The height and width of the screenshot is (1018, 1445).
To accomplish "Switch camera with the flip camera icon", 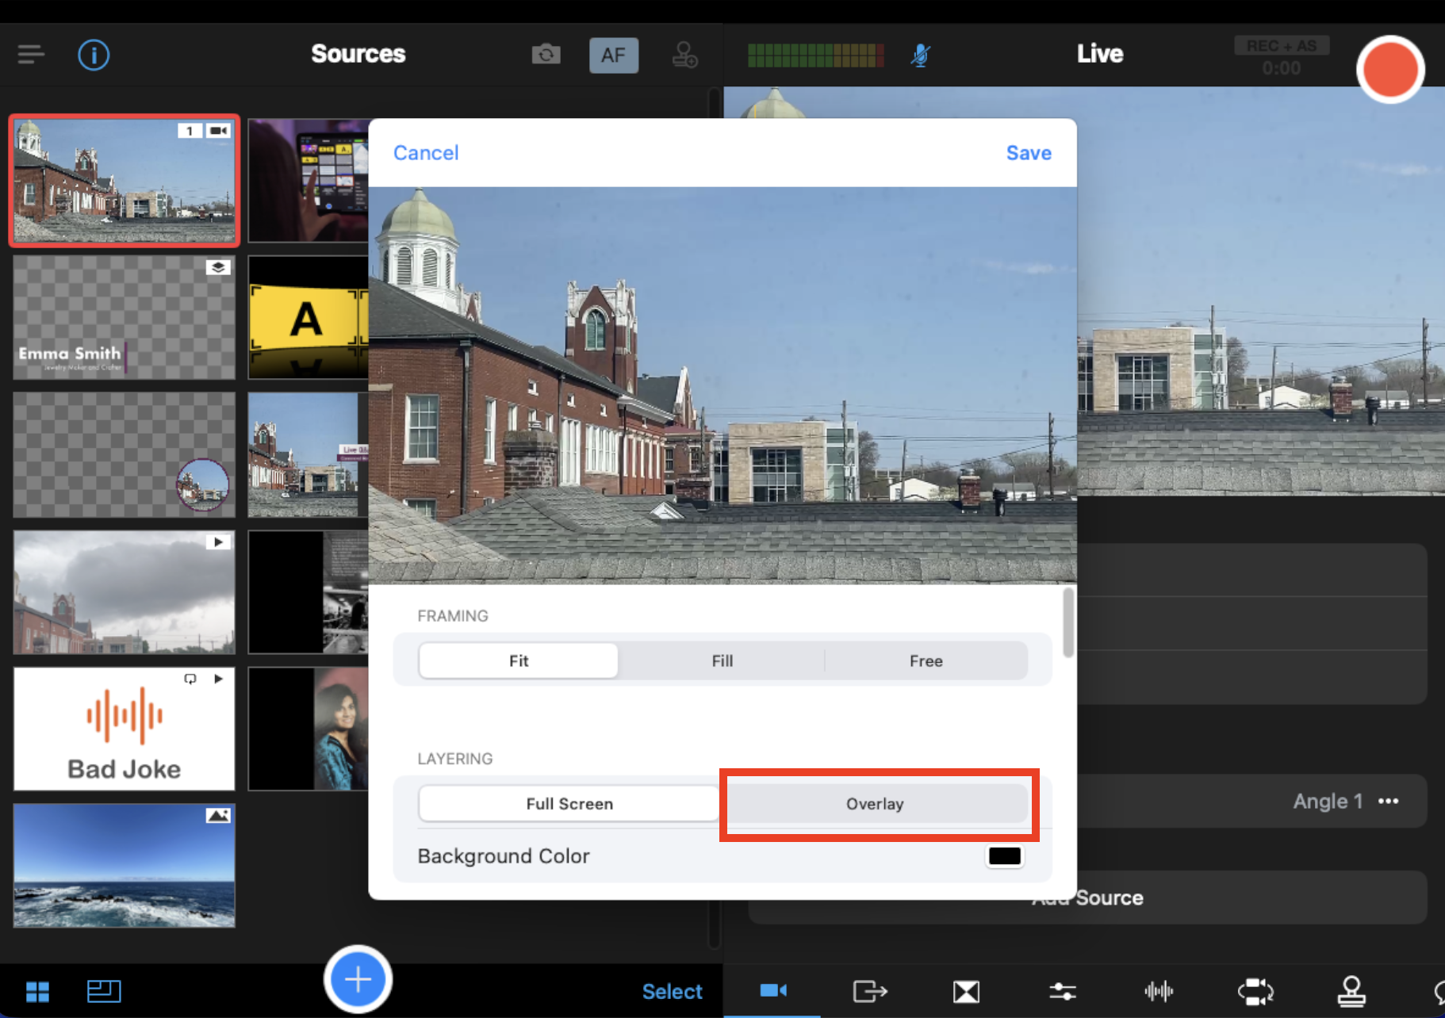I will (546, 55).
